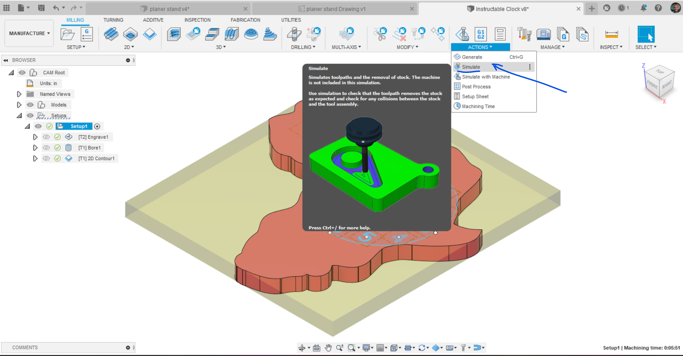Screen dimensions: 683x356
Task: Select the Pan hand tool
Action: tap(328, 348)
